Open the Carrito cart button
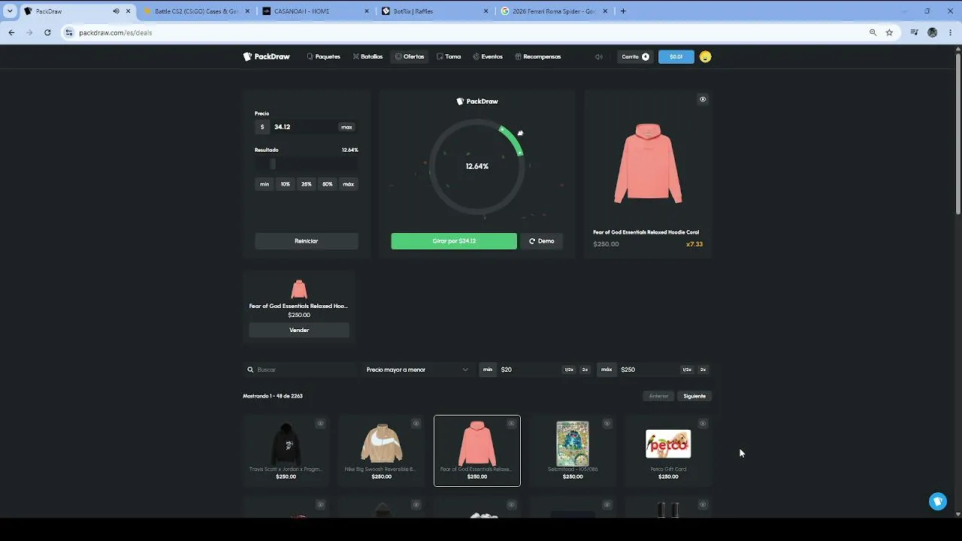 pyautogui.click(x=635, y=56)
